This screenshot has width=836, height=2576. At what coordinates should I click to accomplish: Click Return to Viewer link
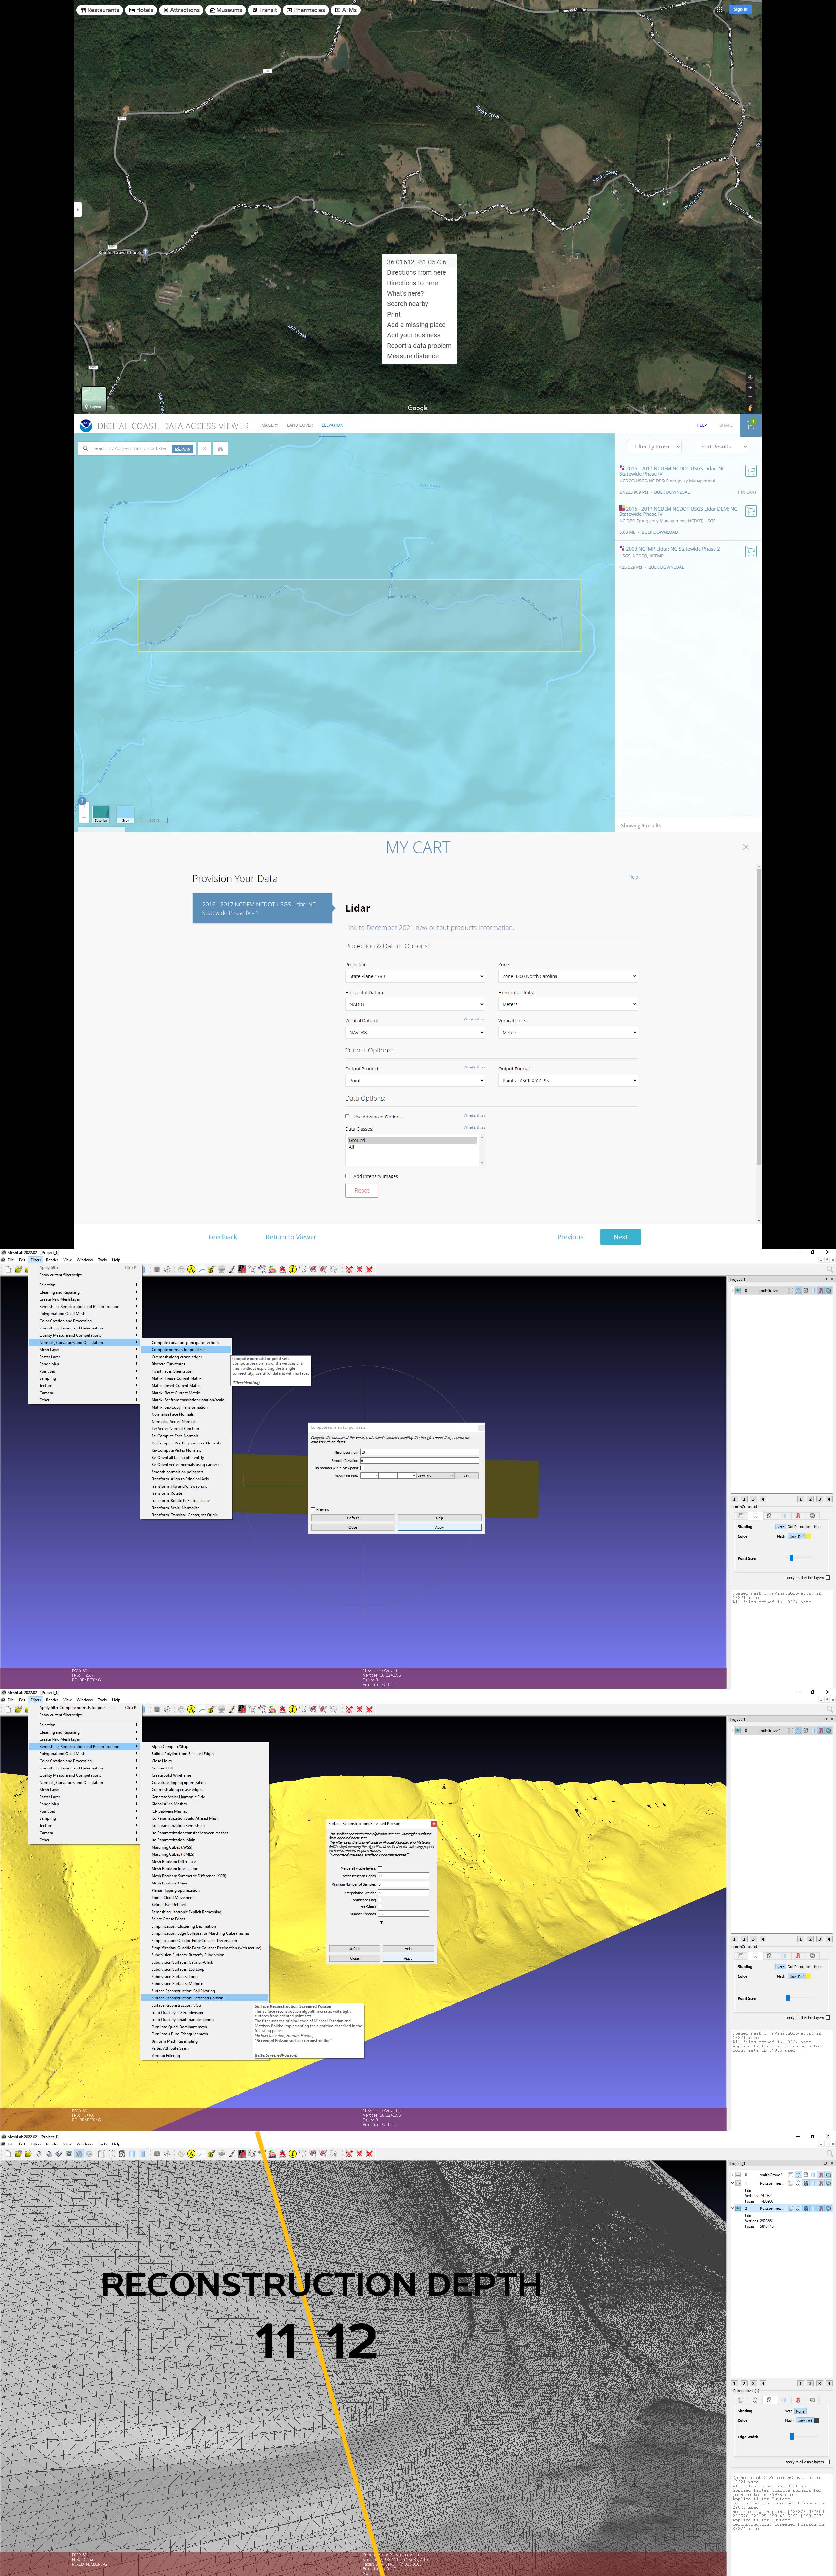click(x=291, y=1237)
